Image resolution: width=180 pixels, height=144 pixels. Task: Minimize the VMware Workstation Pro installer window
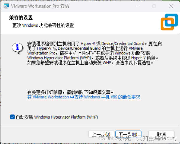[x=137, y=6]
